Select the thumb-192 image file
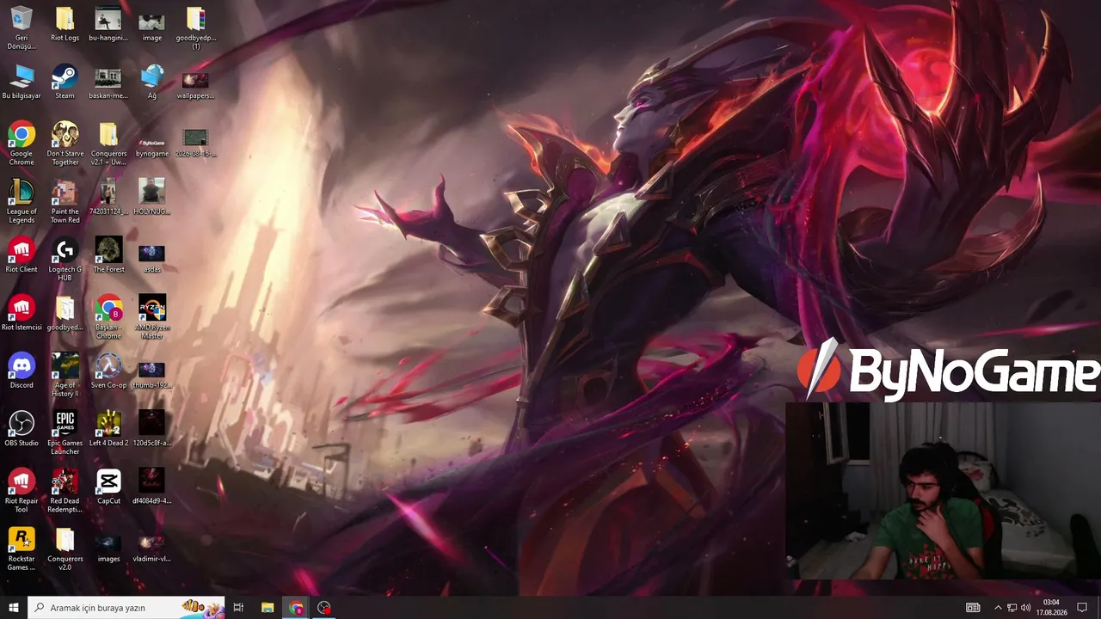 [151, 369]
